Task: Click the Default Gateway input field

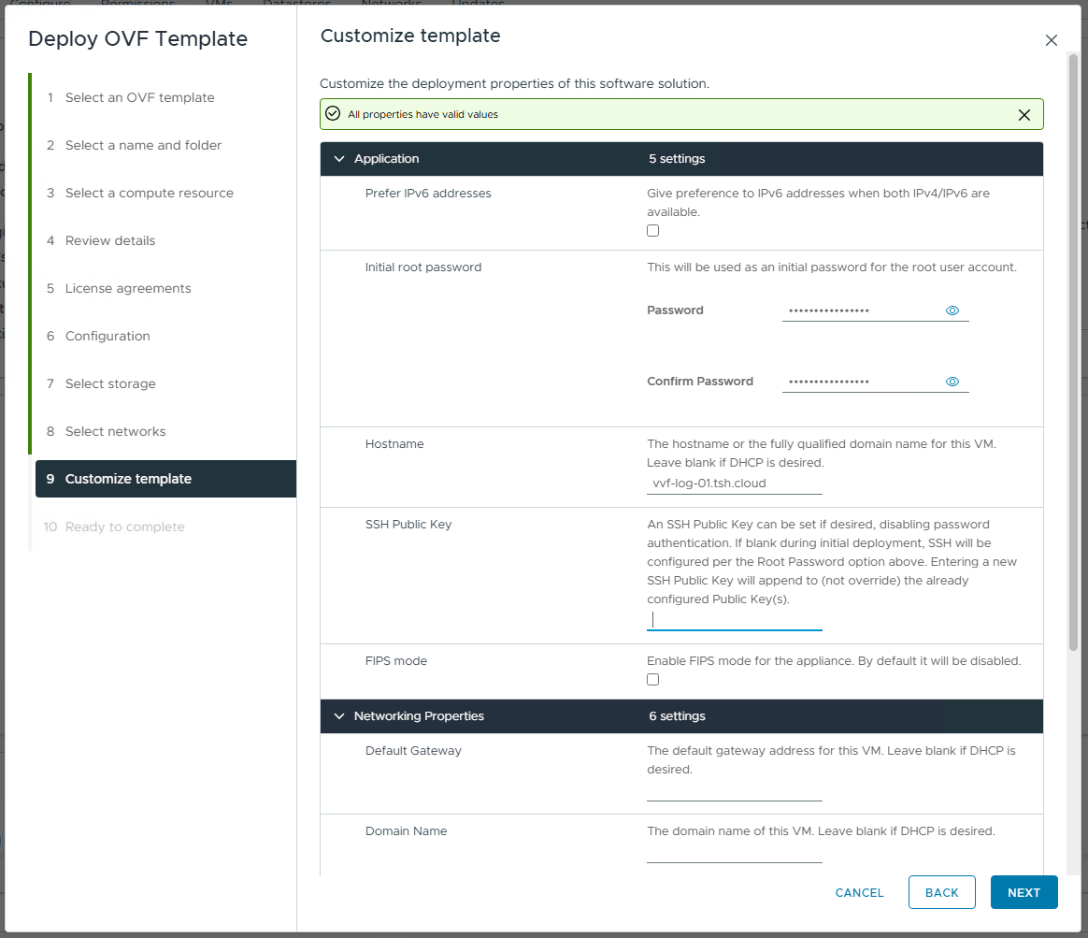Action: (734, 790)
